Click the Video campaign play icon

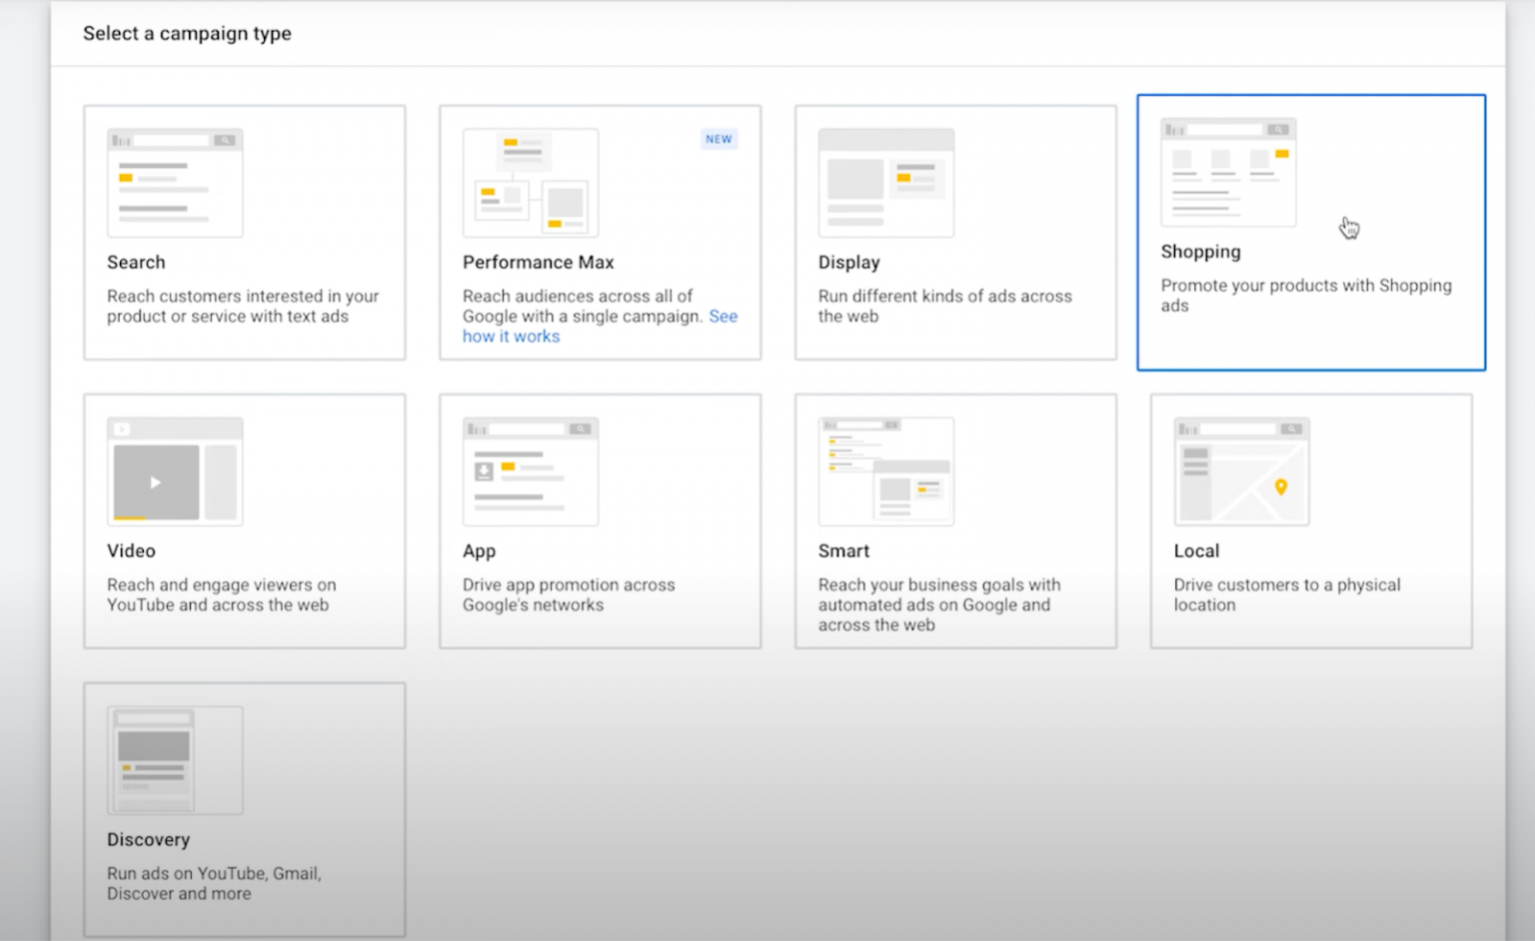click(x=156, y=482)
